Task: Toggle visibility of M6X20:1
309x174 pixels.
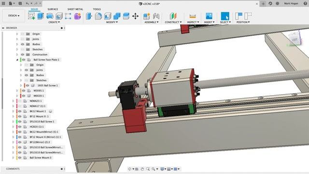Action: [x=24, y=96]
